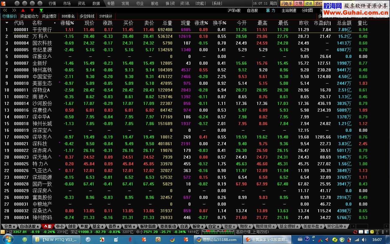Open the 专题 menu
Viewport: 390px width, 244px height.
click(x=111, y=3)
